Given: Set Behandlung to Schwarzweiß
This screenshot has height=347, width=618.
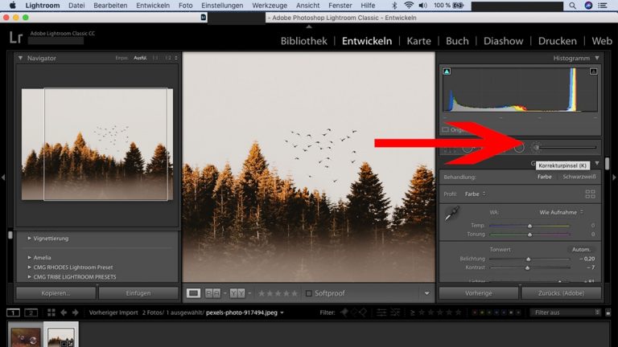Looking at the screenshot, I should 579,177.
